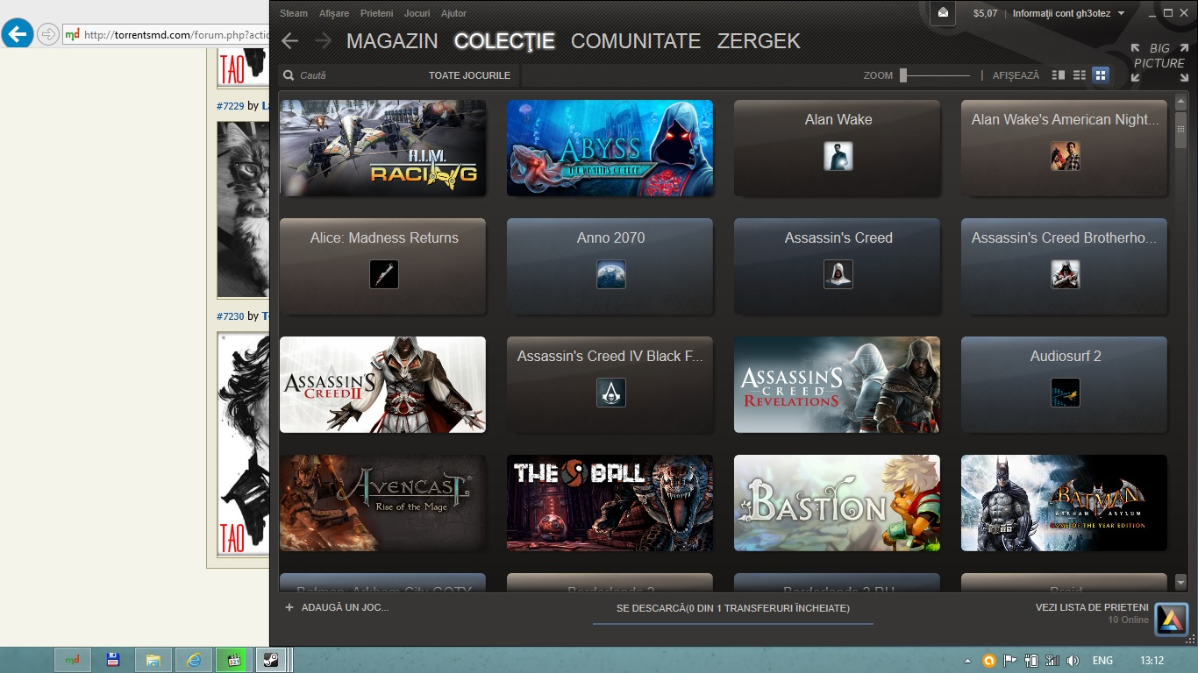Click the $5,07 wallet balance
Image resolution: width=1198 pixels, height=673 pixels.
(x=985, y=13)
